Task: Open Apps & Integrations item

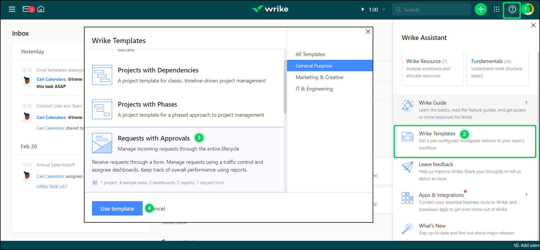Action: point(465,202)
